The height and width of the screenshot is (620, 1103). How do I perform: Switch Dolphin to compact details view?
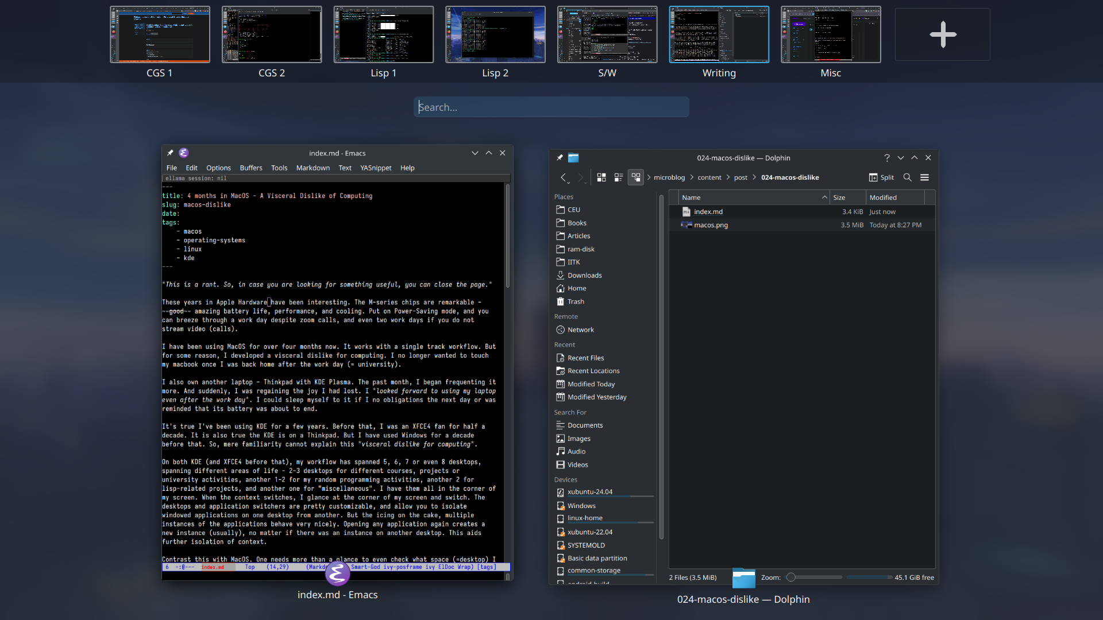(x=619, y=177)
